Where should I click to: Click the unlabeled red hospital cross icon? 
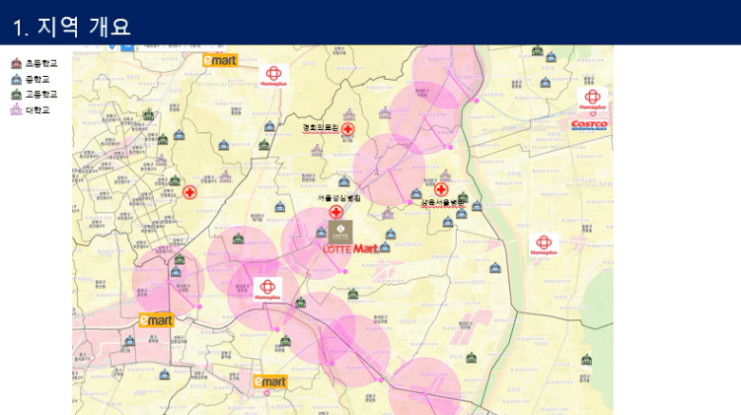tap(189, 192)
